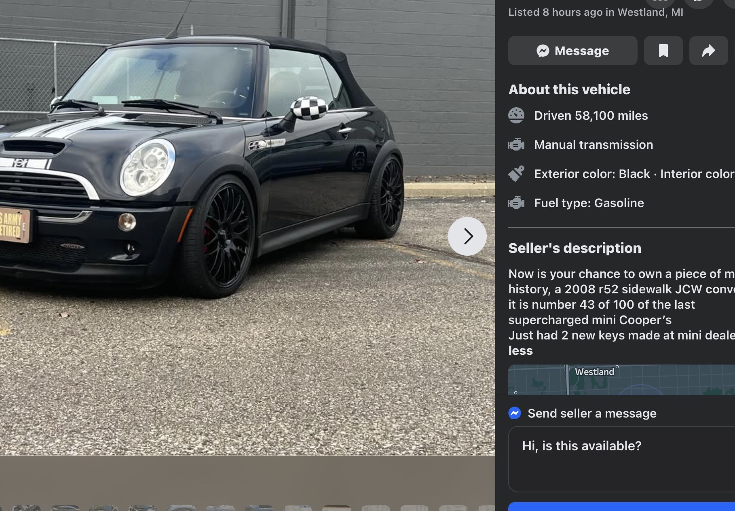
Task: Save the listing with the bookmark icon
Action: click(663, 51)
